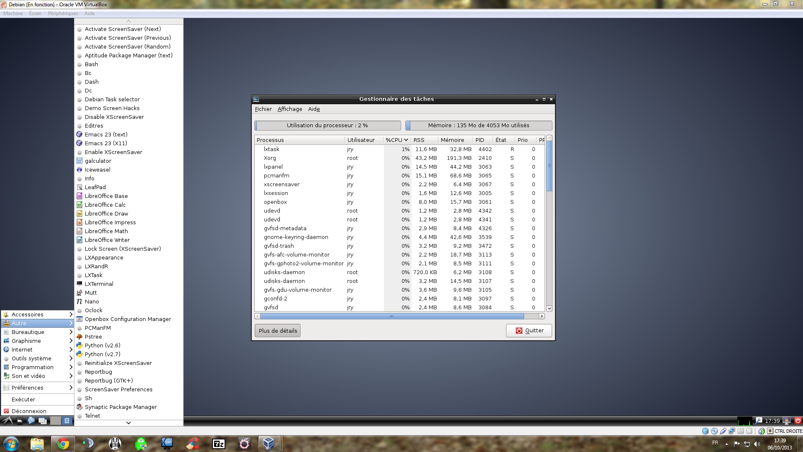Click the up arrow above the Autre submenu list
This screenshot has width=803, height=452.
click(129, 21)
